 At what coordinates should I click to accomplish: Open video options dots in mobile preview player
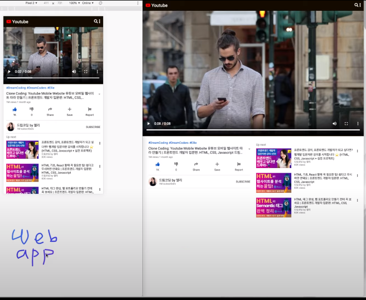pyautogui.click(x=97, y=72)
